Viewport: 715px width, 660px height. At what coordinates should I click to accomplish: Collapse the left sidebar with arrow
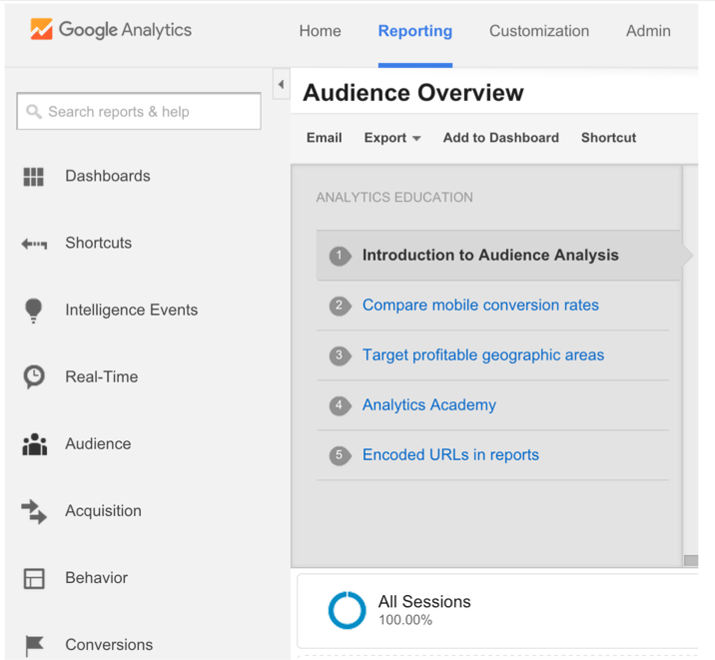point(282,84)
